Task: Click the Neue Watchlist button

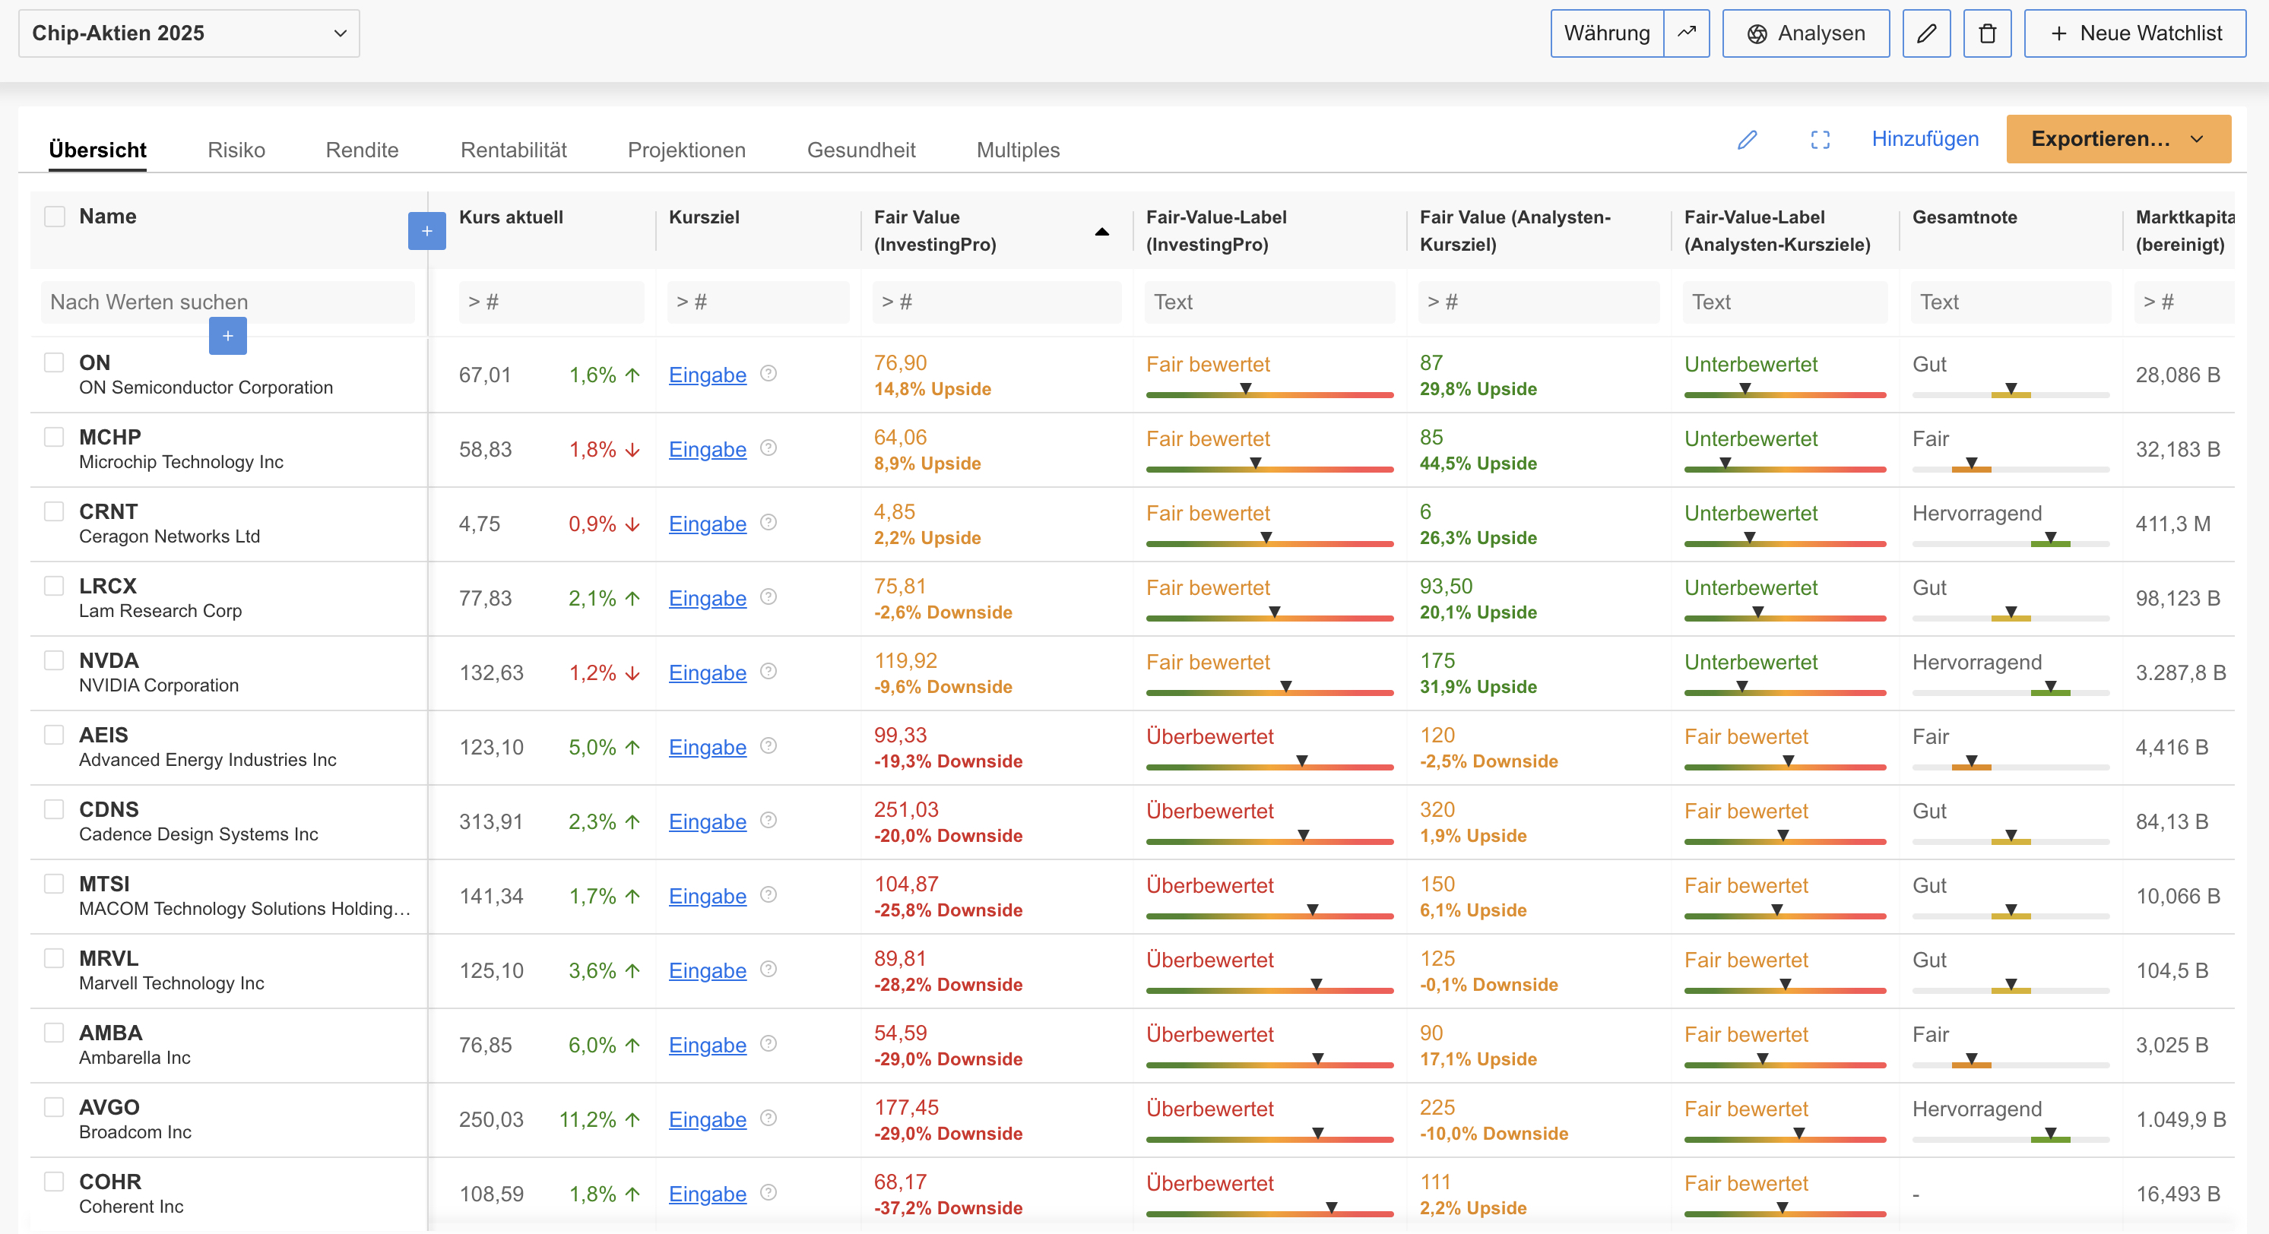Action: tap(2135, 33)
